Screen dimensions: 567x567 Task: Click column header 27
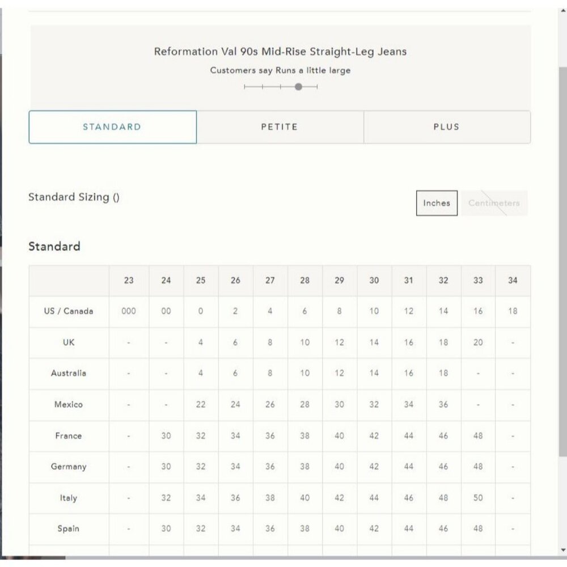click(270, 281)
